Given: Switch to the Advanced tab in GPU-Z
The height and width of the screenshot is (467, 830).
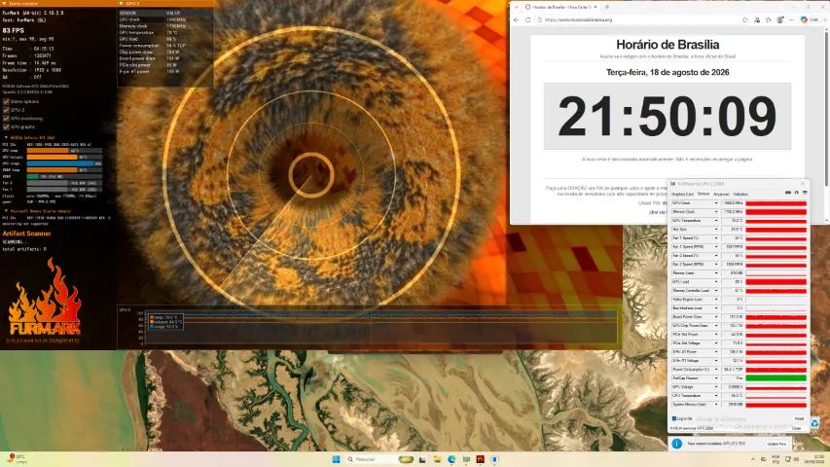Looking at the screenshot, I should click(721, 195).
